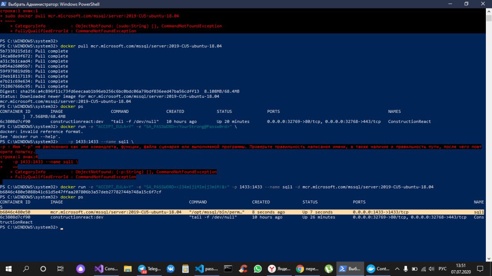Click the final empty PS prompt line
492x276 pixels.
click(x=31, y=227)
